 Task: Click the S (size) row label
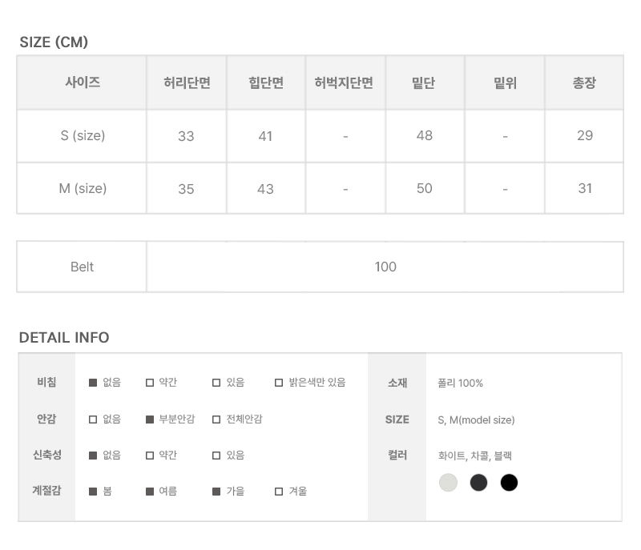83,136
